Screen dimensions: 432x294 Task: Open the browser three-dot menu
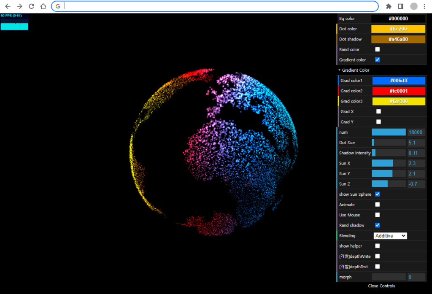pyautogui.click(x=424, y=6)
